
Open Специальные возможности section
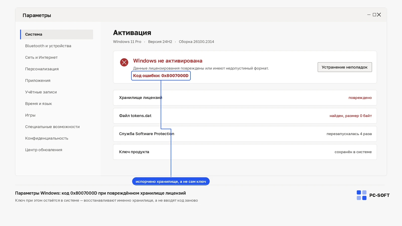click(x=52, y=127)
